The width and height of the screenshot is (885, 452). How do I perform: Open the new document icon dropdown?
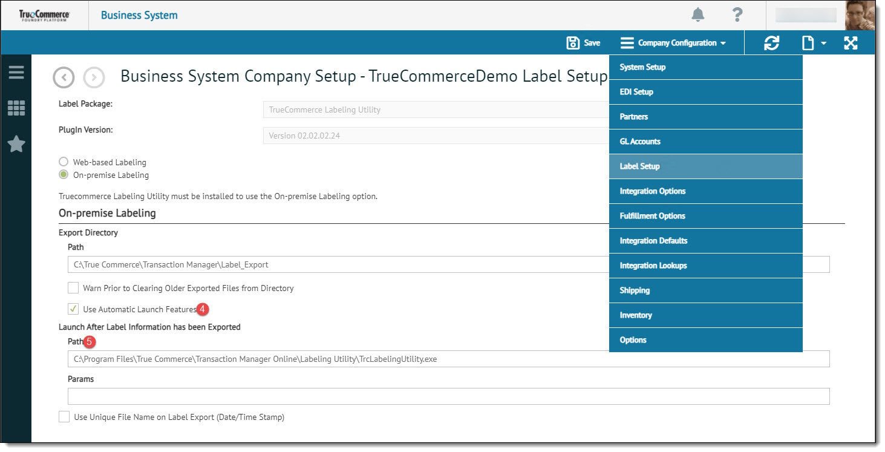point(814,43)
